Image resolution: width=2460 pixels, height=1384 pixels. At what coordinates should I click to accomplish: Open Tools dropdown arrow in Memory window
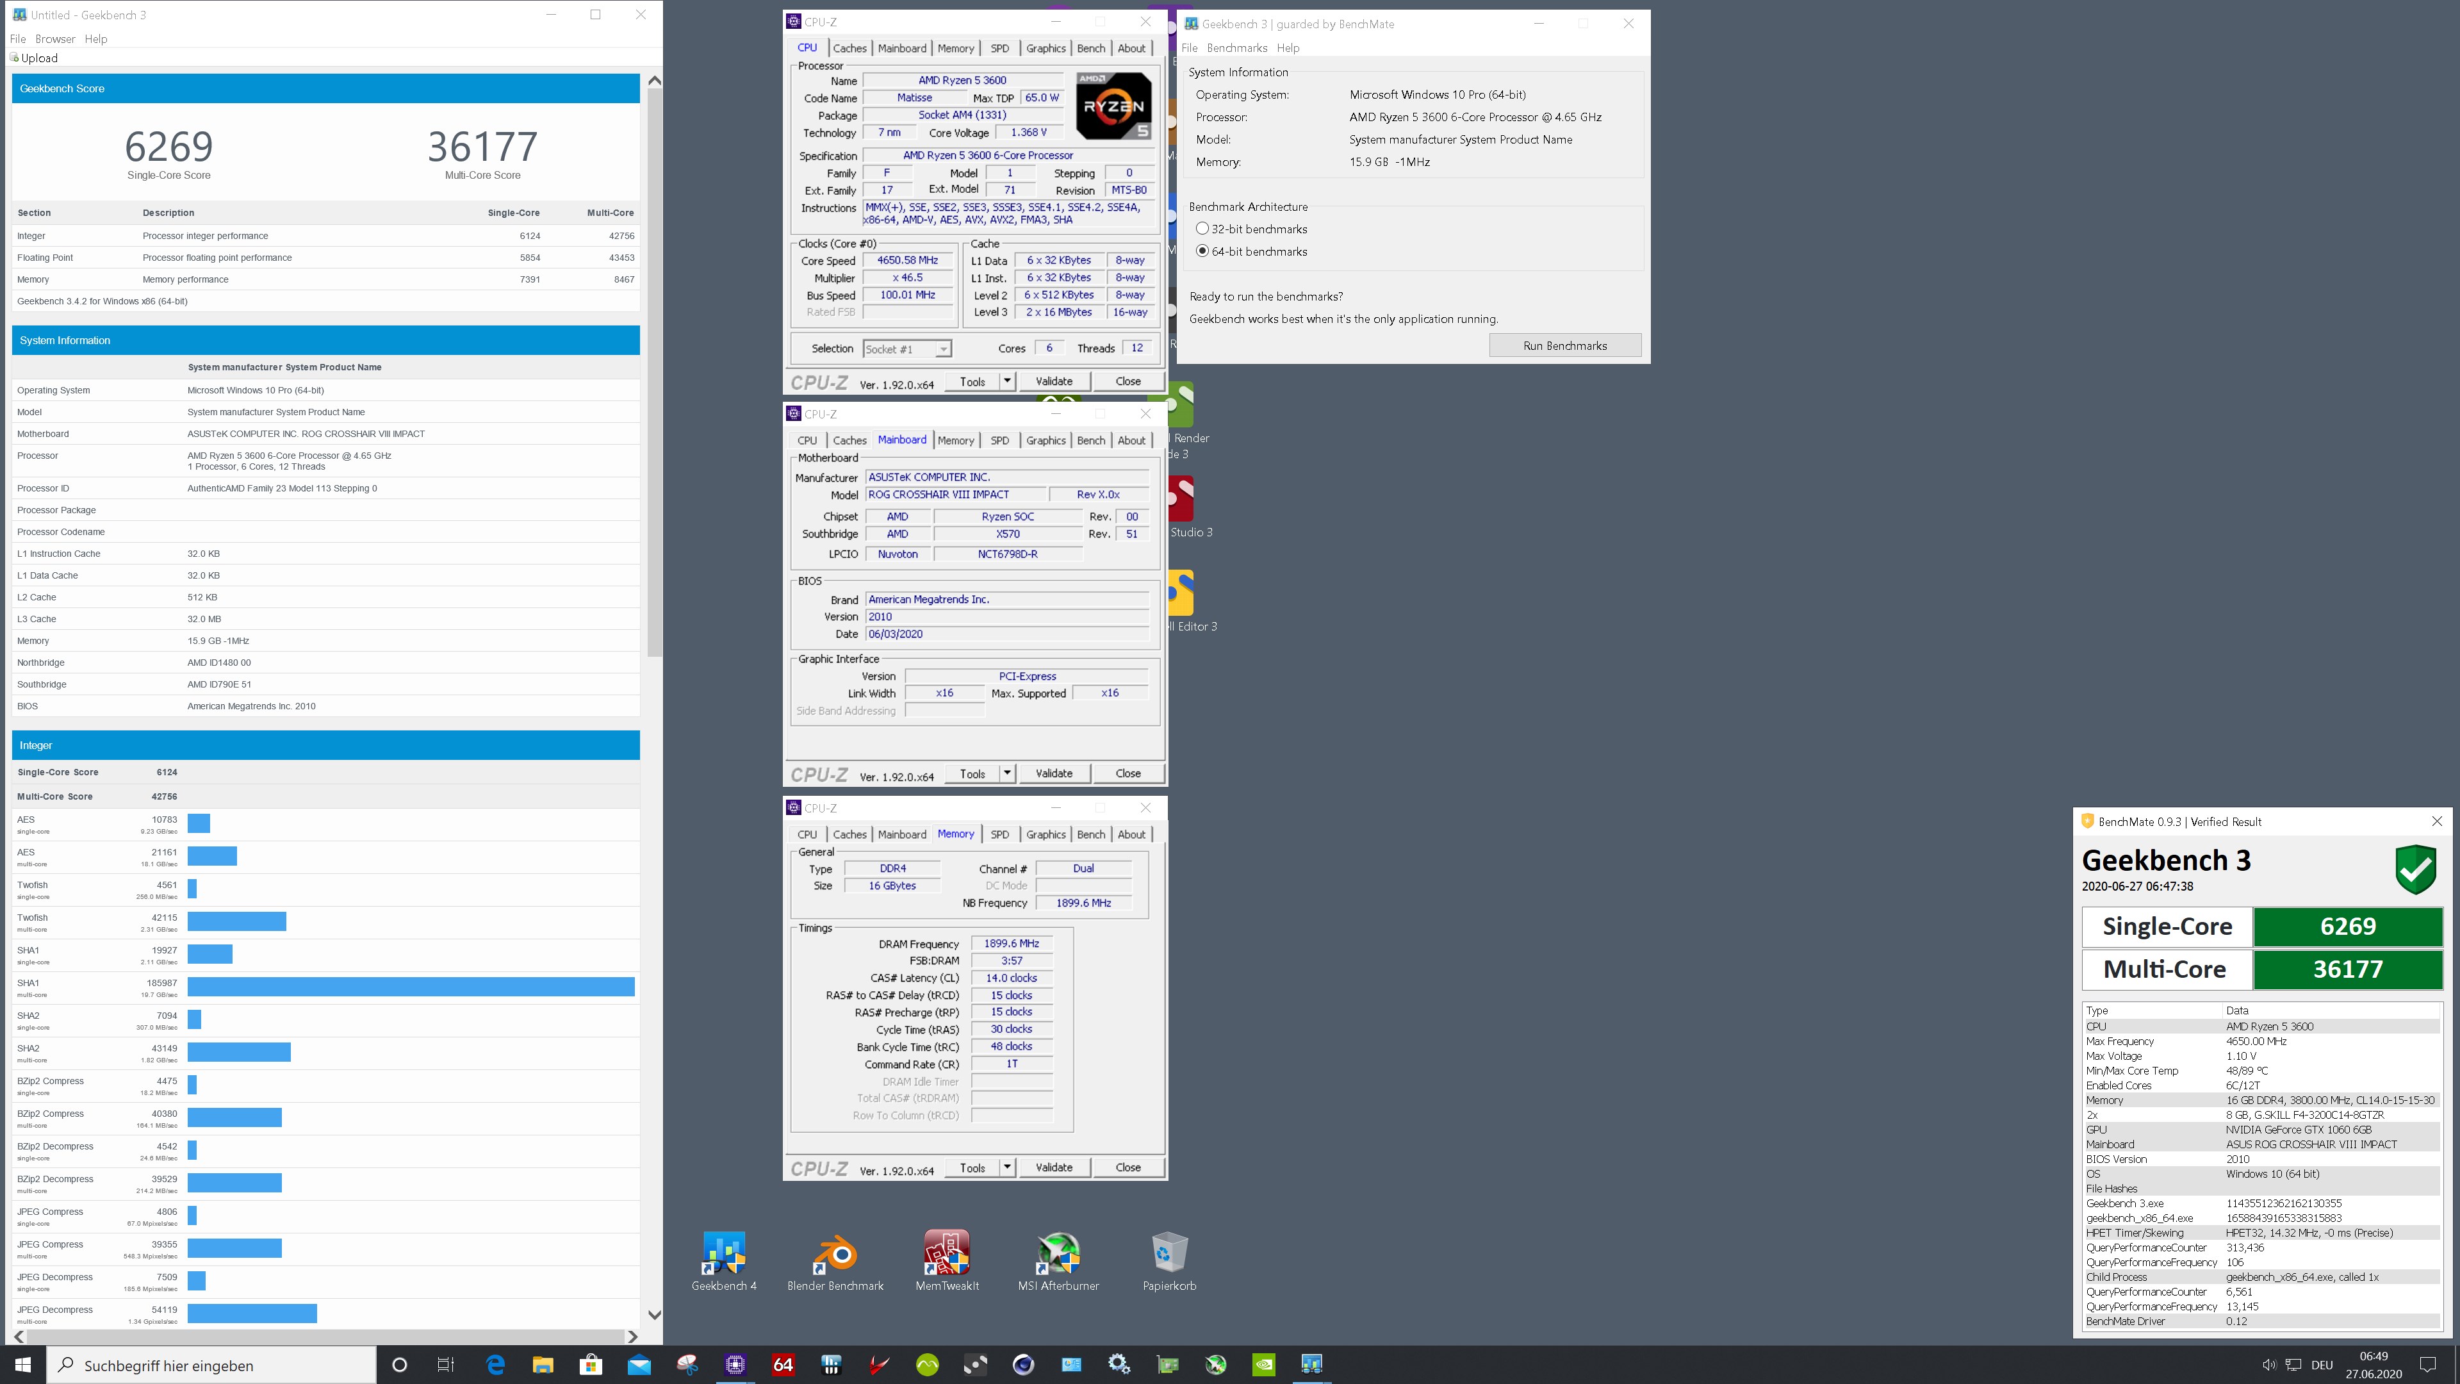[x=1006, y=1167]
